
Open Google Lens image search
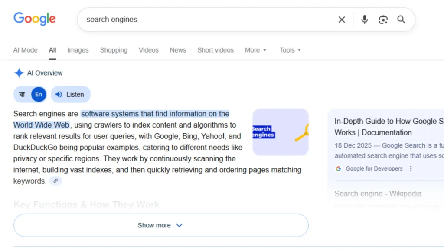383,20
